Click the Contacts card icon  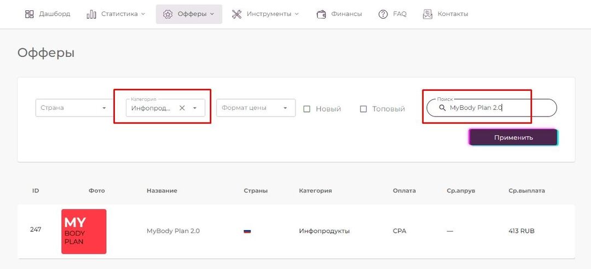tap(427, 14)
